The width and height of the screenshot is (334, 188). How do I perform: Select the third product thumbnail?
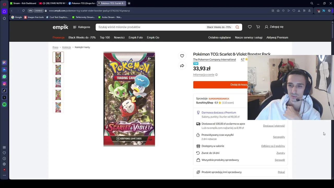pyautogui.click(x=58, y=82)
